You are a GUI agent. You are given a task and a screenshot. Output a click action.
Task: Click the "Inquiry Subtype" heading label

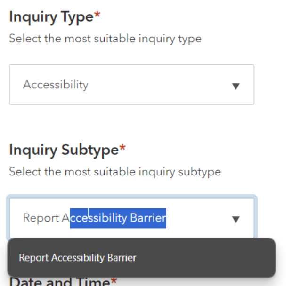pos(63,150)
